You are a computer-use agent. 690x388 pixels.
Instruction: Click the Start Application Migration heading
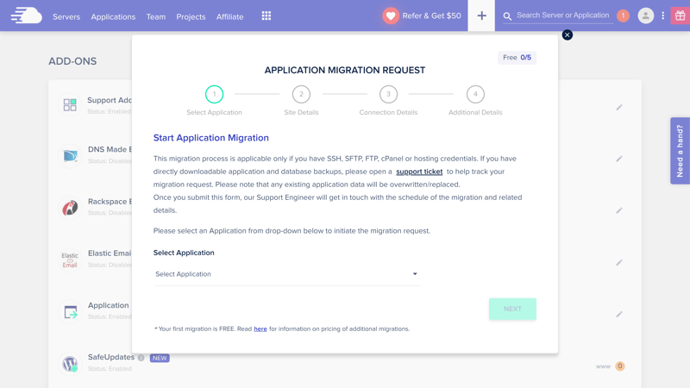coord(210,138)
